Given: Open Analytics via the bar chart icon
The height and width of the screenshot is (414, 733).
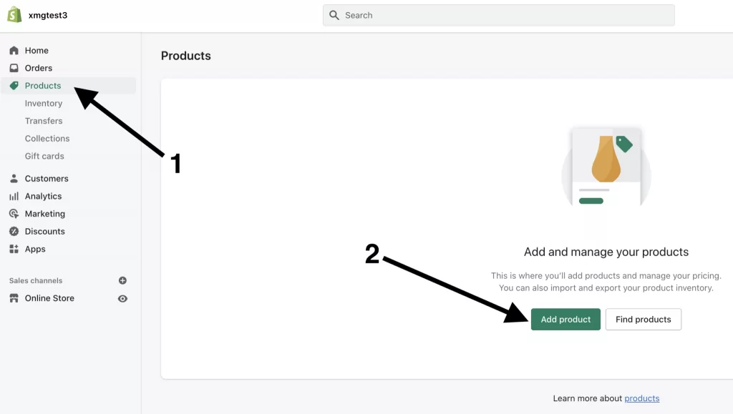Looking at the screenshot, I should [x=14, y=196].
